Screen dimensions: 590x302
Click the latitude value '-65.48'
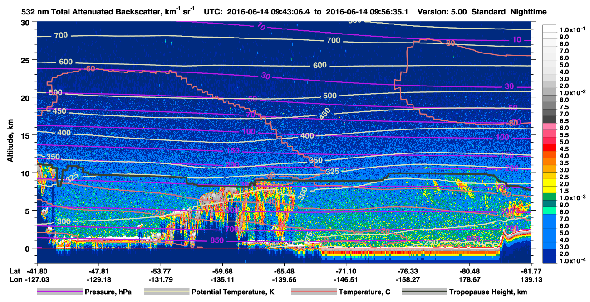click(284, 272)
